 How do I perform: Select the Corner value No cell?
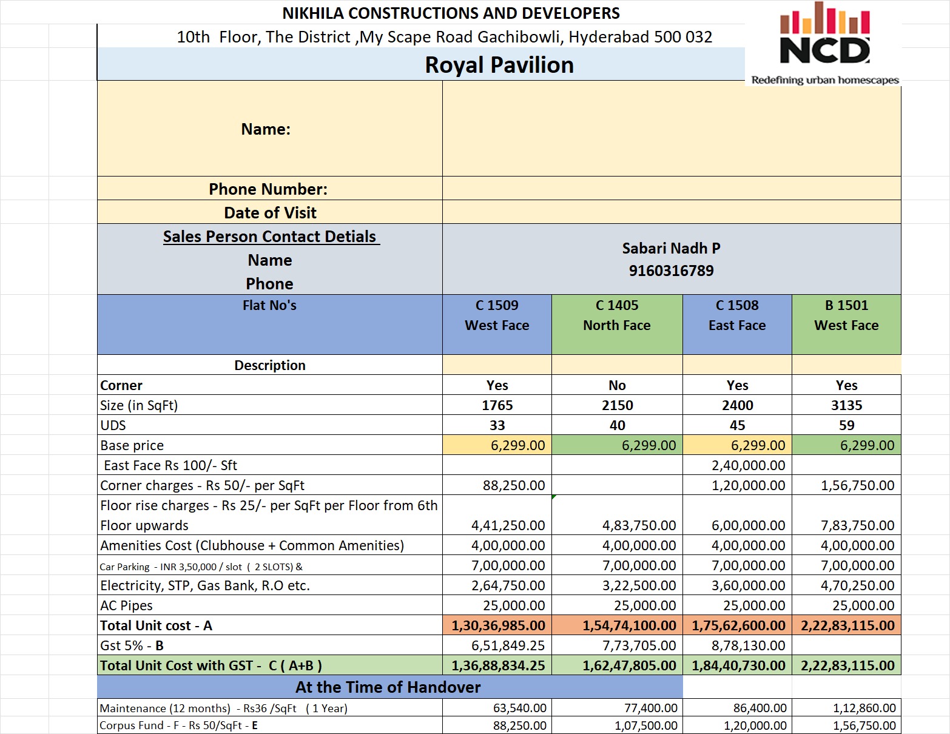click(x=617, y=385)
